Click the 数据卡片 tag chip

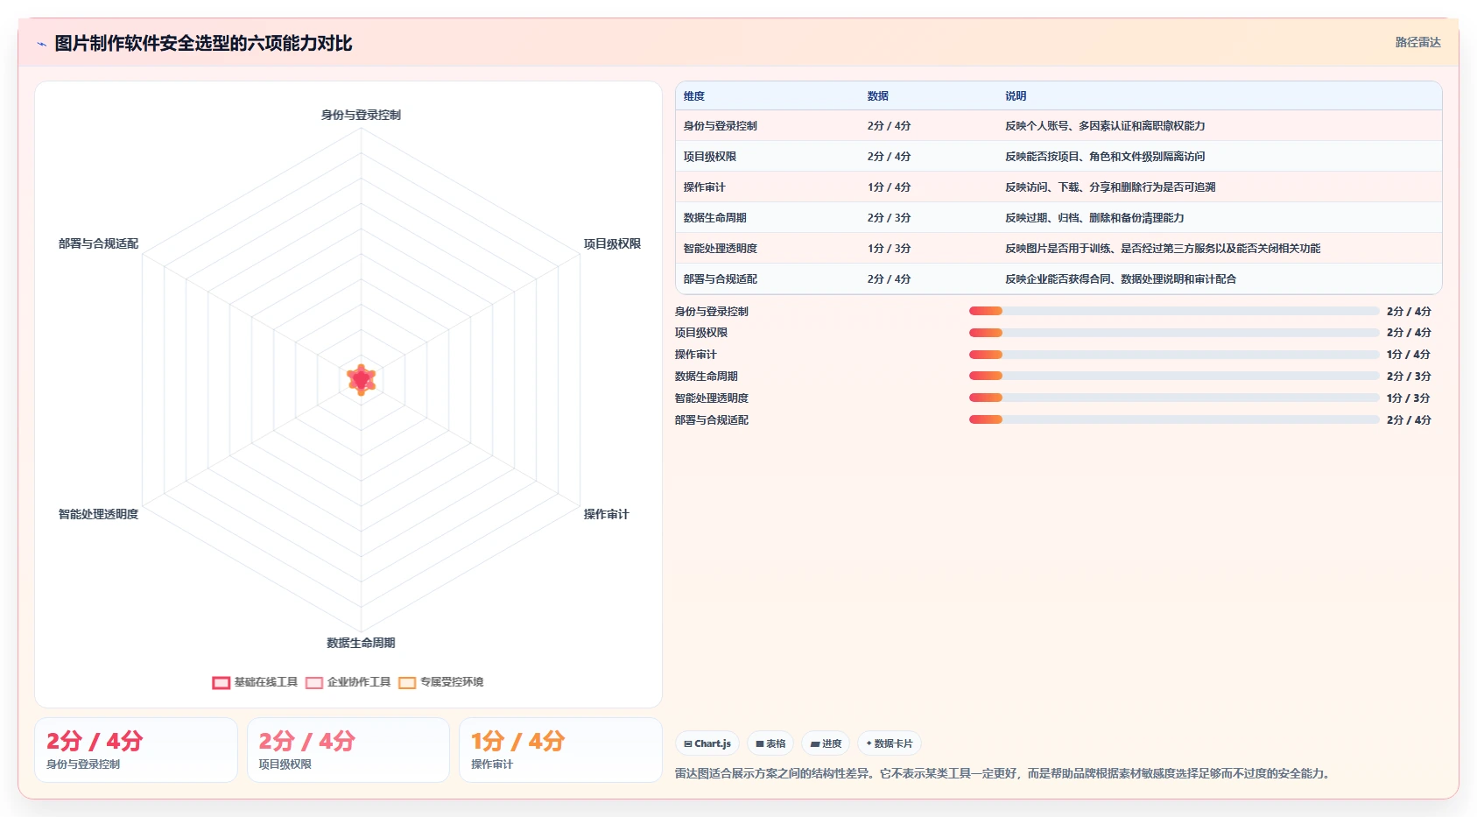tap(889, 743)
